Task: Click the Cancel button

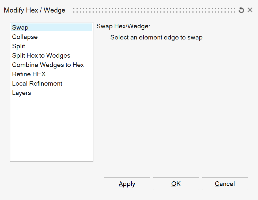Action: coord(225,184)
